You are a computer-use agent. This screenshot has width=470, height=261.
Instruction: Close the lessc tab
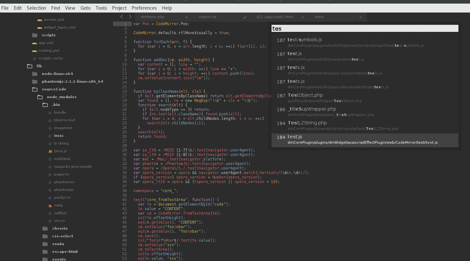point(360,17)
